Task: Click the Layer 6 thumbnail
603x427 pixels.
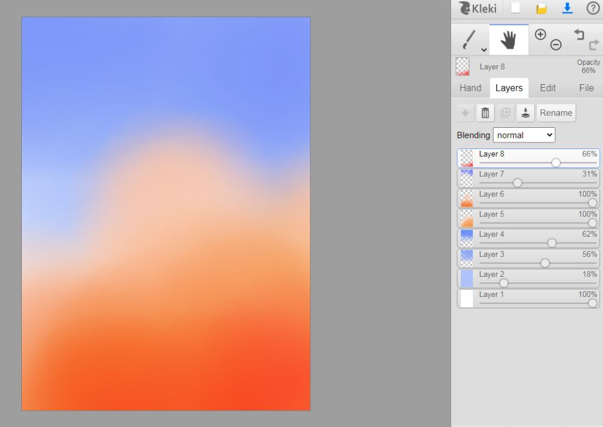Action: click(x=466, y=198)
